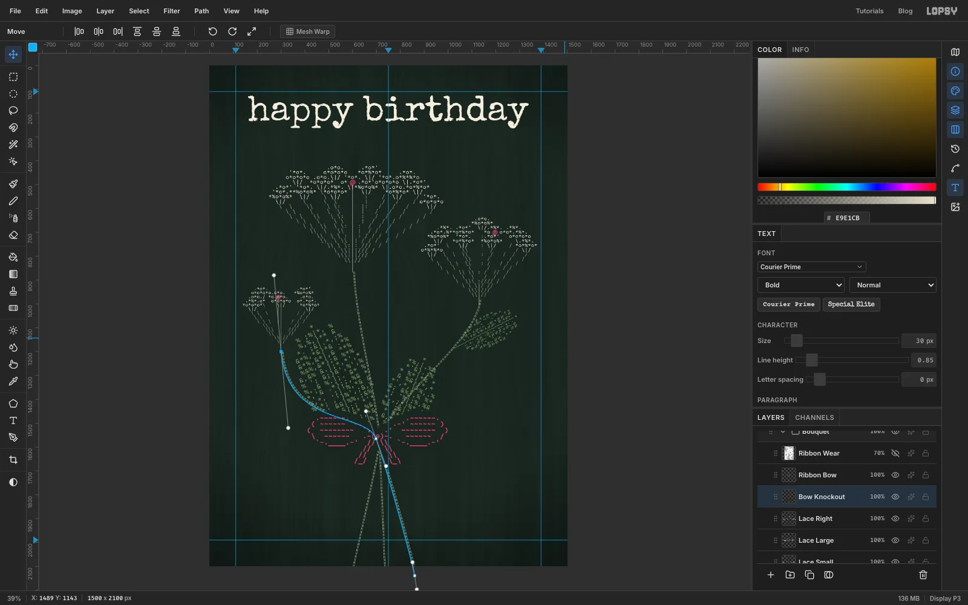Screen dimensions: 968x605
Task: Duplicate the selected layer
Action: 809,575
